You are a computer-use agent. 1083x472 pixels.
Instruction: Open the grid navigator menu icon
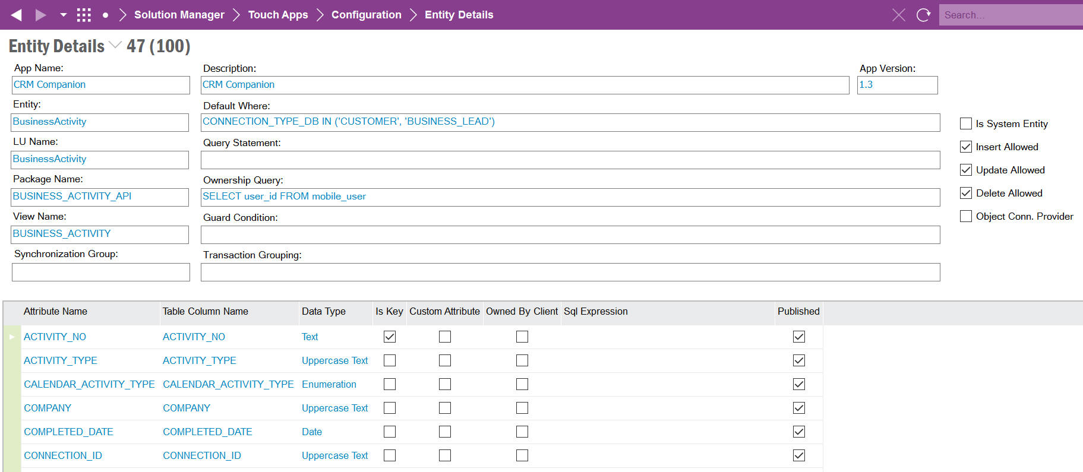click(84, 15)
